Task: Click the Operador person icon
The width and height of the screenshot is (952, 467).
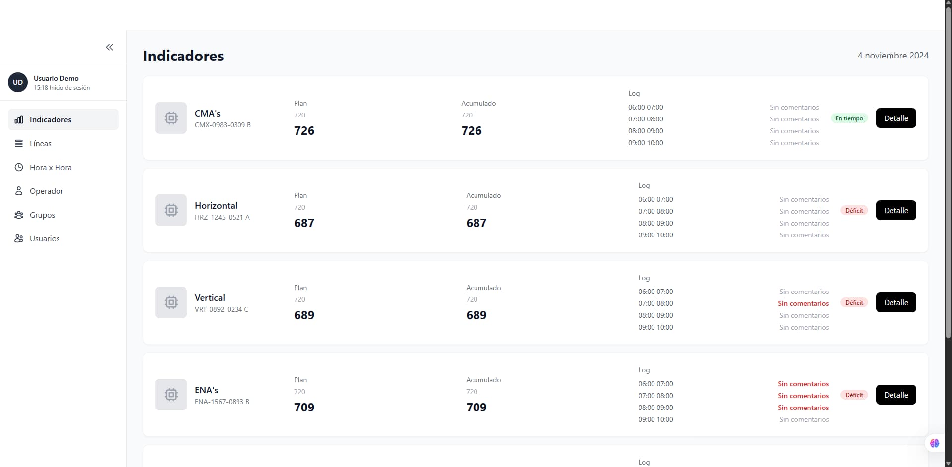Action: click(19, 191)
